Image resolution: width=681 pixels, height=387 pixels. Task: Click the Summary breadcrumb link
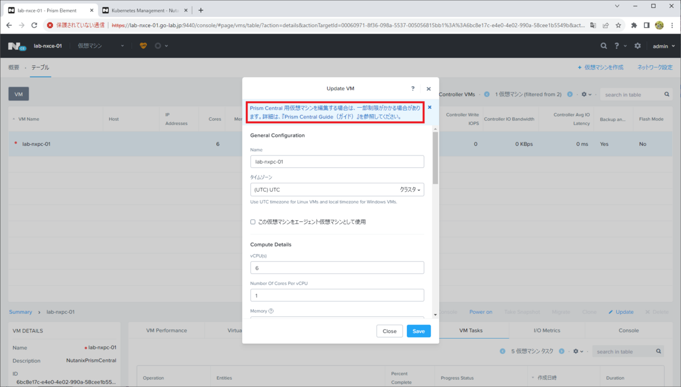(x=20, y=312)
